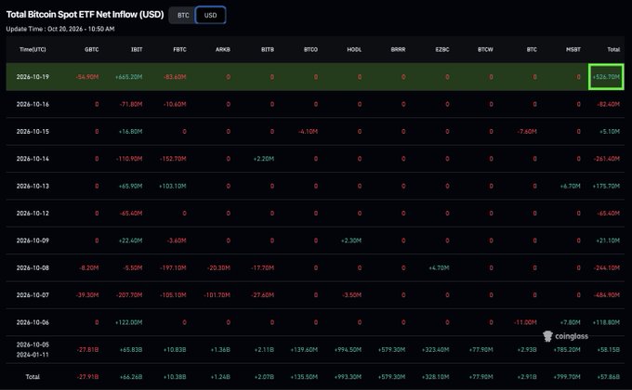The height and width of the screenshot is (390, 632).
Task: Click the +65.83B IBIT cumulative value
Action: tap(131, 350)
